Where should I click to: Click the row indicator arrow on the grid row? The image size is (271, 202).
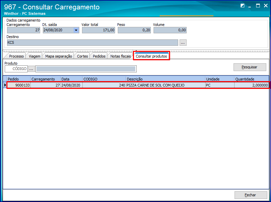tap(5, 85)
